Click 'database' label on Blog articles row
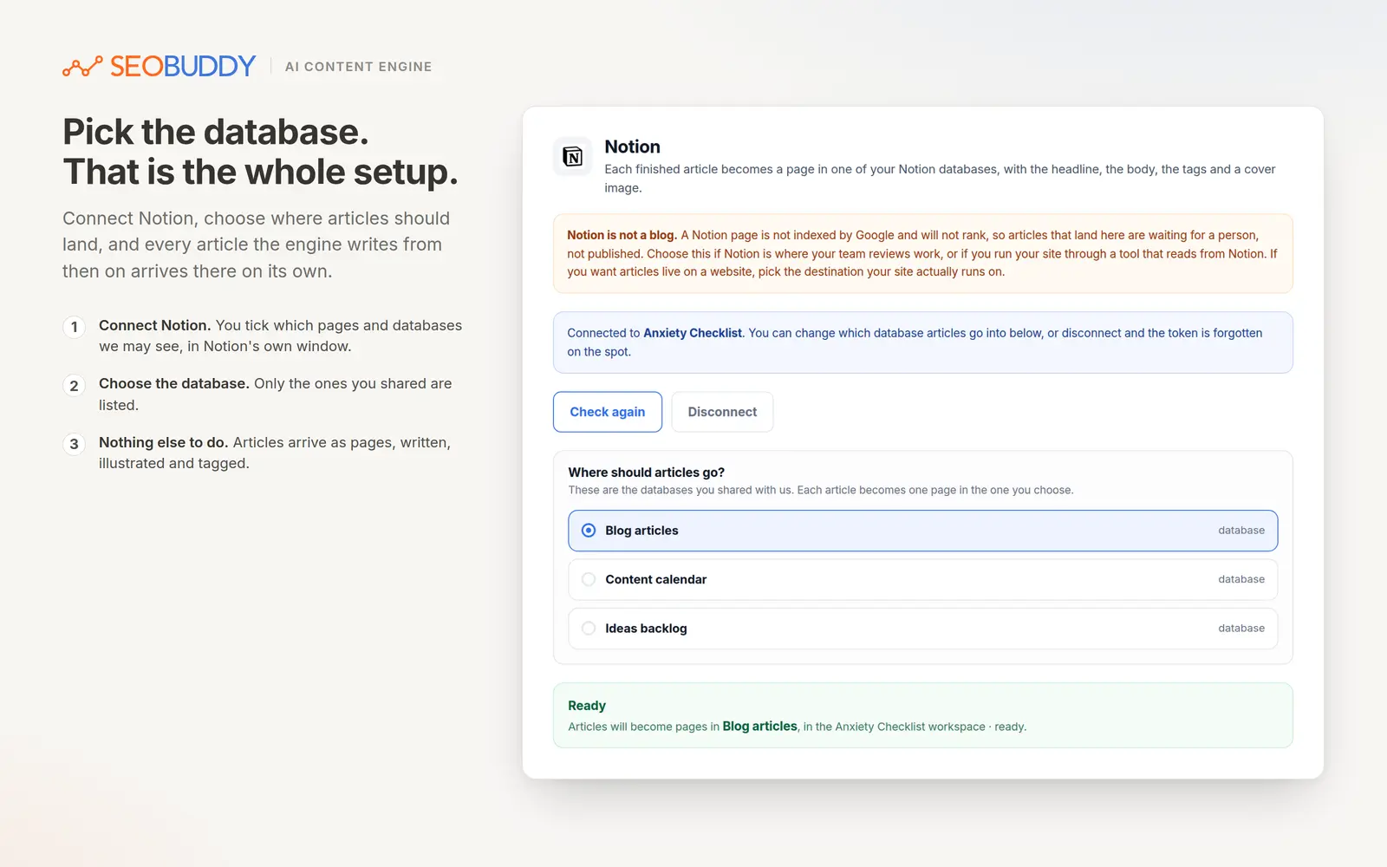This screenshot has height=867, width=1387. coord(1241,531)
